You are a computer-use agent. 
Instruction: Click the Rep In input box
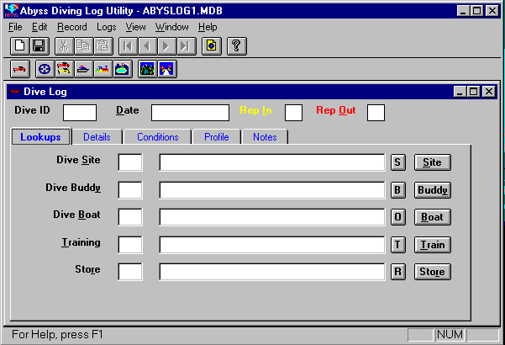click(293, 113)
